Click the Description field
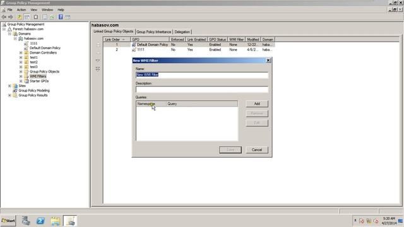The image size is (404, 227). [x=202, y=90]
